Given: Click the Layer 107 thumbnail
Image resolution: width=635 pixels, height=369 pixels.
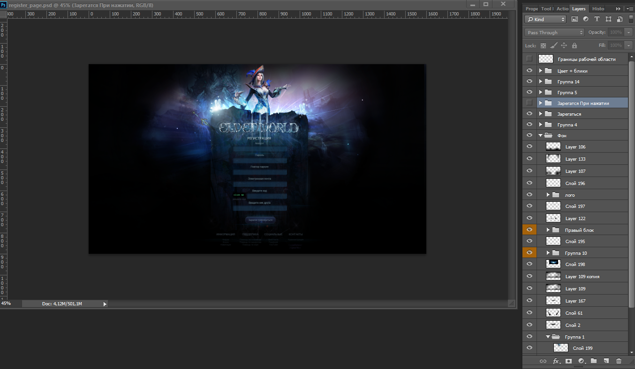Looking at the screenshot, I should click(x=553, y=171).
